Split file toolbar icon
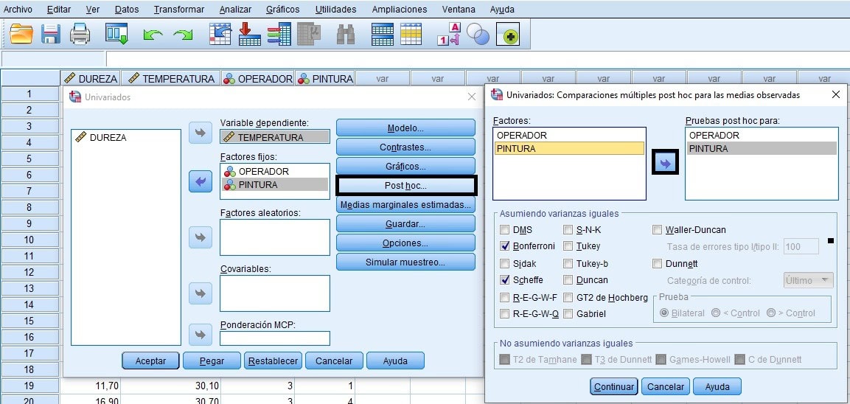The height and width of the screenshot is (404, 850). 382,35
